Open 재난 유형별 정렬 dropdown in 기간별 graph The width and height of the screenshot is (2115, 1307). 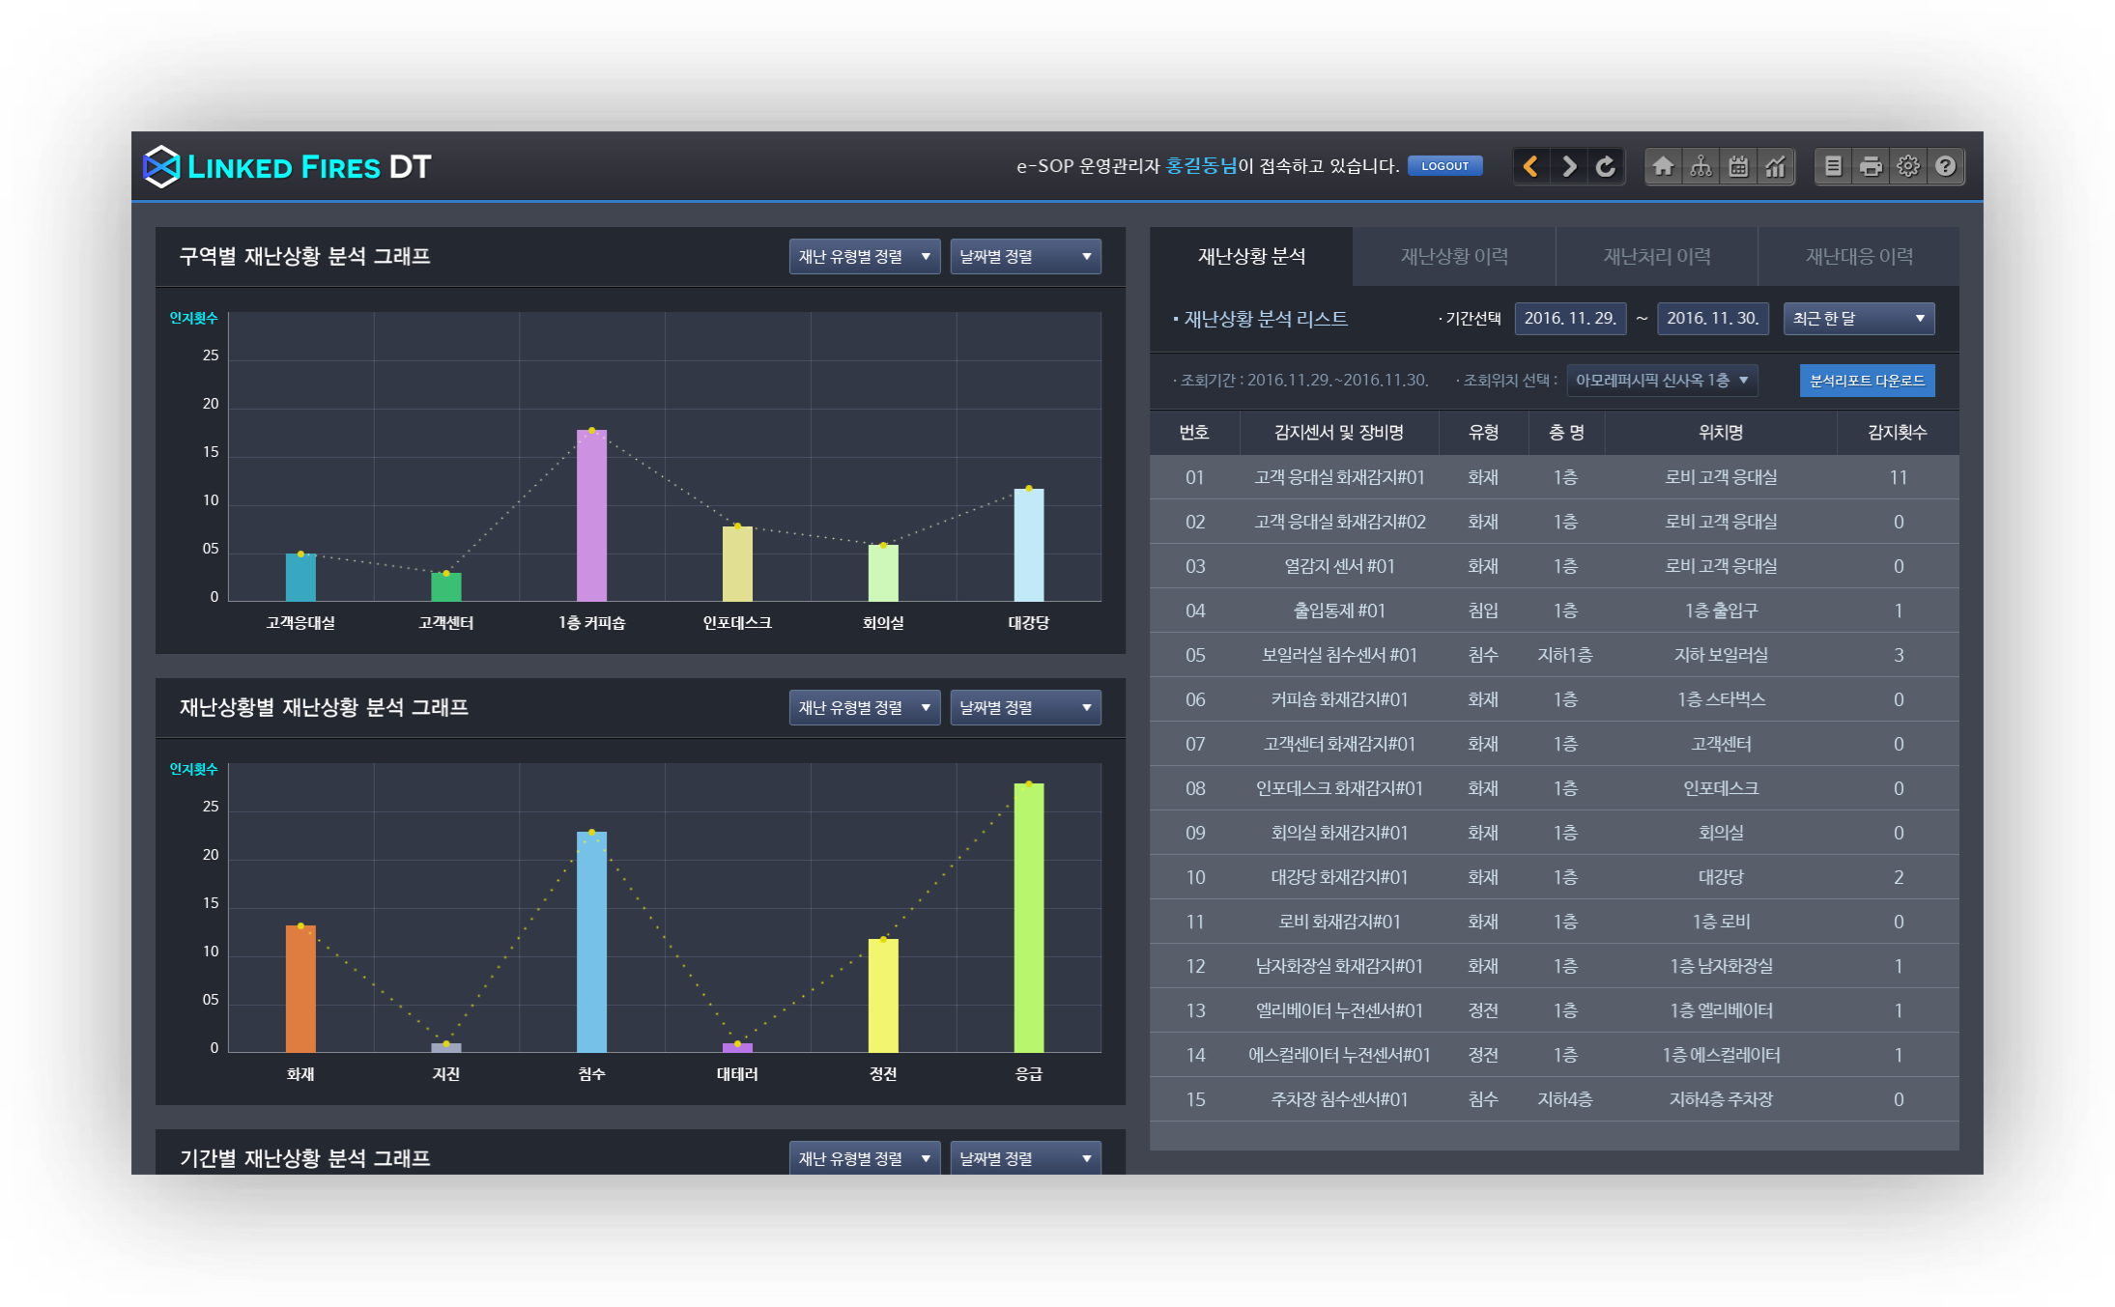click(865, 1157)
